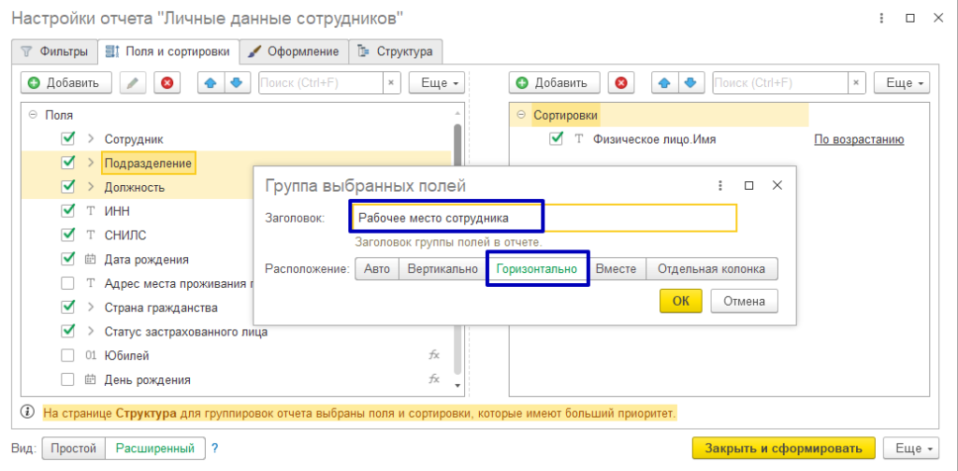Image resolution: width=958 pixels, height=471 pixels.
Task: Move field down with left panel arrow
Action: tap(235, 82)
